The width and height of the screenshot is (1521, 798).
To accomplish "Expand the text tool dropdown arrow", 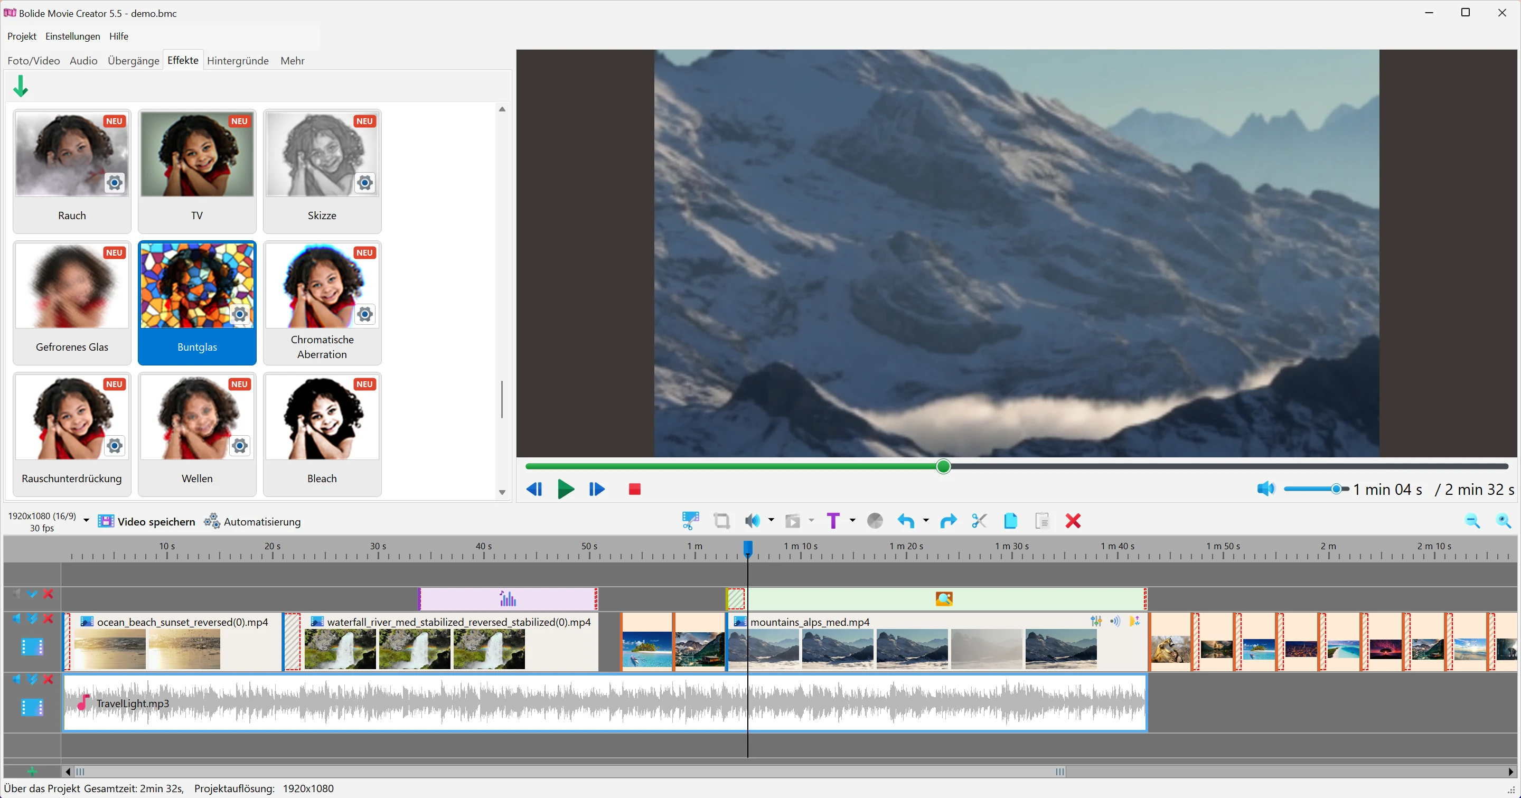I will [852, 520].
